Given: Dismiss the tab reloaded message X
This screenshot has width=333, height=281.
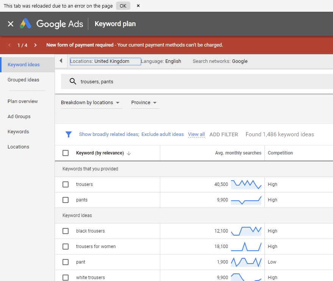Looking at the screenshot, I should click(x=138, y=6).
